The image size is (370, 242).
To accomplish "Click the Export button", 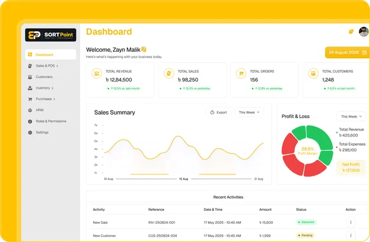I will coord(219,112).
